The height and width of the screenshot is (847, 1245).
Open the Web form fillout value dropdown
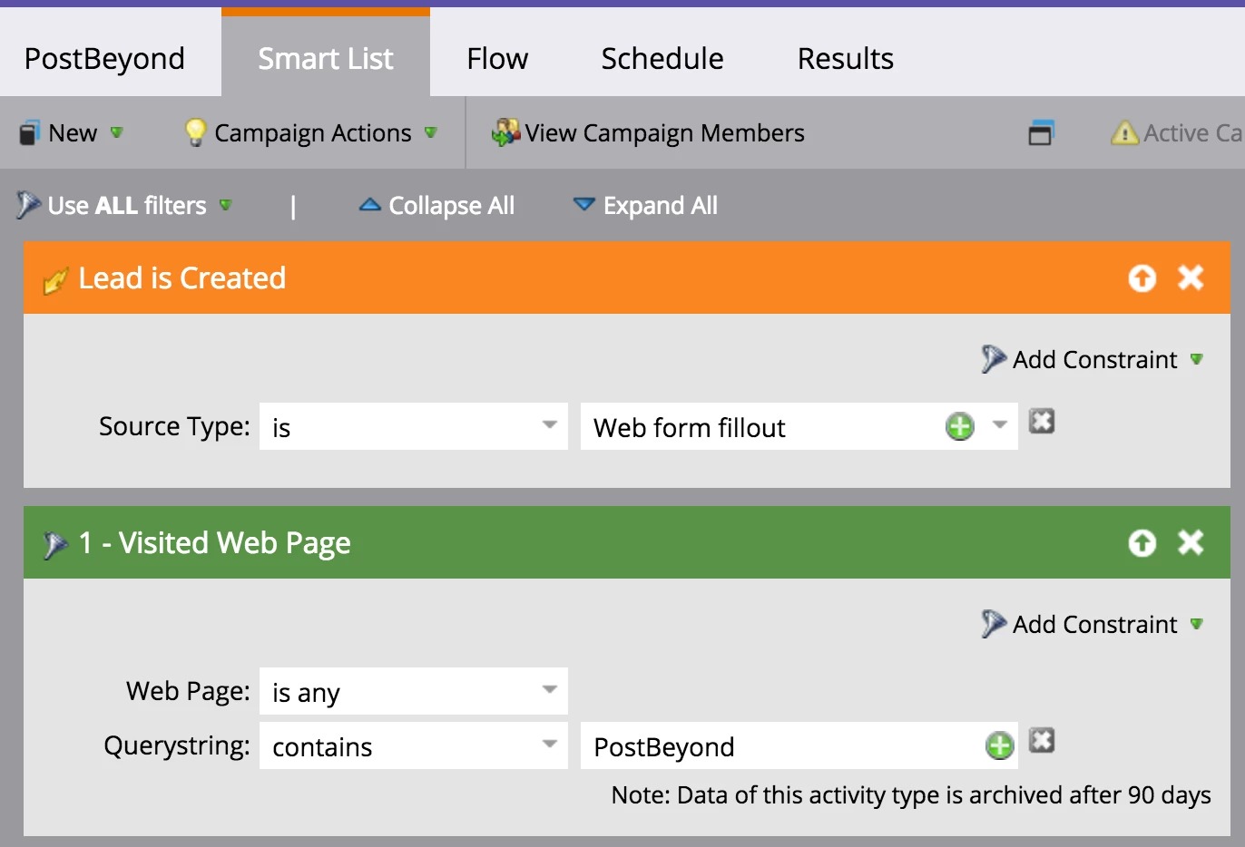point(1000,426)
